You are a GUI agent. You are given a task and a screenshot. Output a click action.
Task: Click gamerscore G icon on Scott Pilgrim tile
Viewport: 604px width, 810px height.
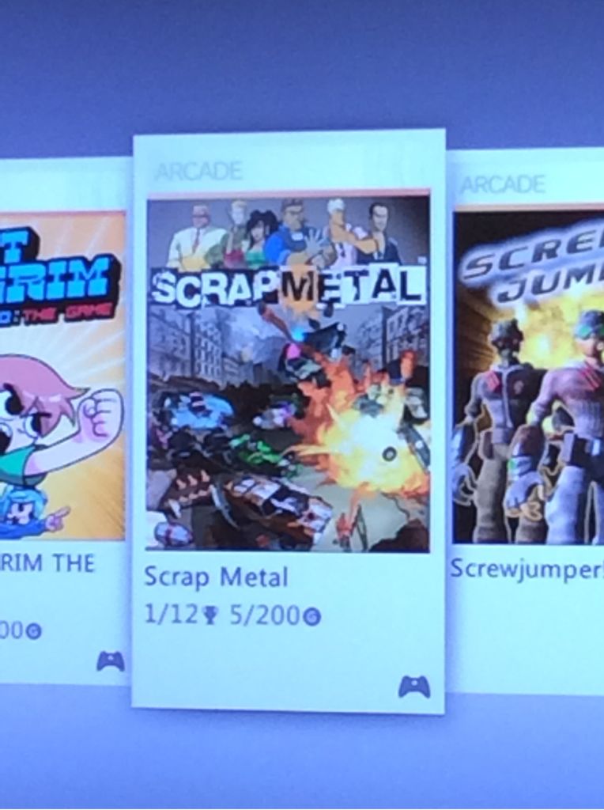coord(33,631)
